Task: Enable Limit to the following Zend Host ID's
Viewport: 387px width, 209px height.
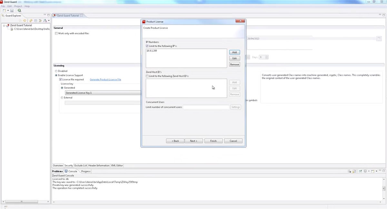Action: click(147, 76)
